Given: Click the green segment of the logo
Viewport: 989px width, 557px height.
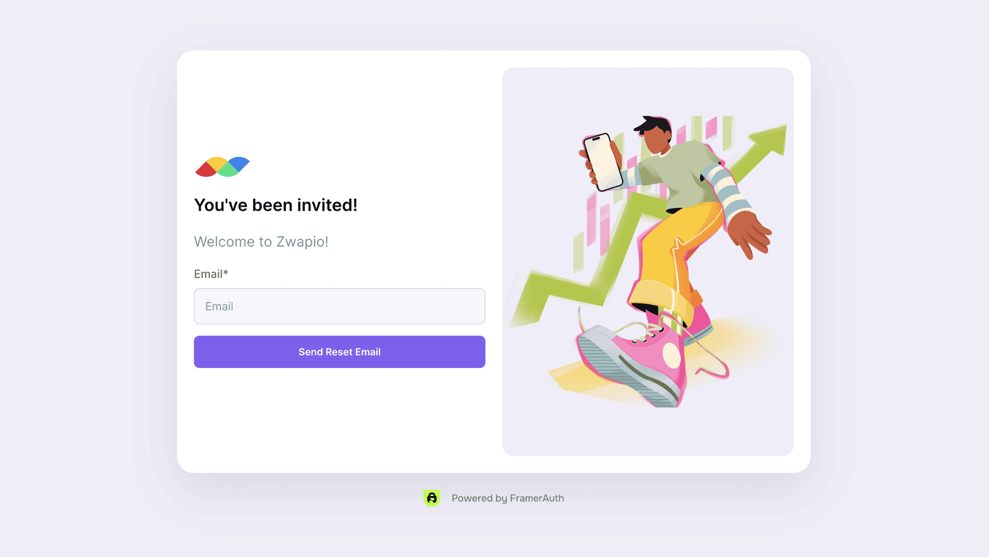Looking at the screenshot, I should (227, 170).
